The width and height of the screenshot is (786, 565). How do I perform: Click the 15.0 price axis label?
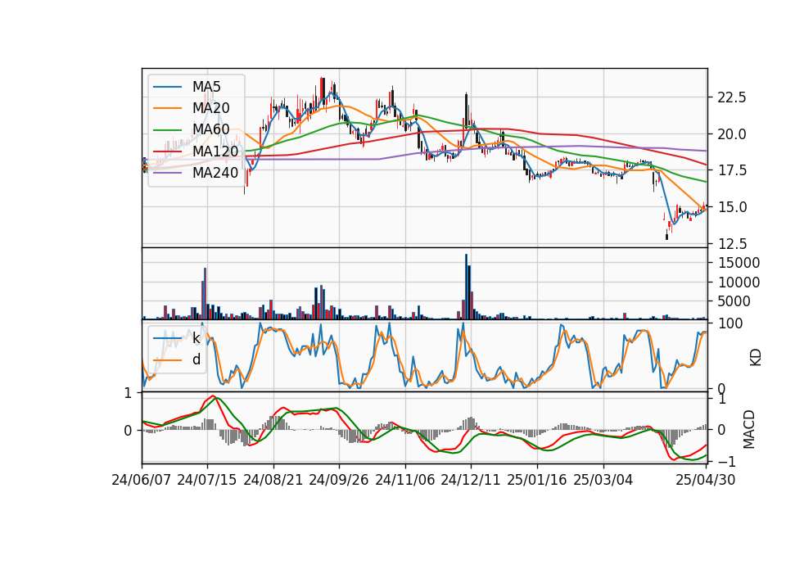pyautogui.click(x=732, y=207)
